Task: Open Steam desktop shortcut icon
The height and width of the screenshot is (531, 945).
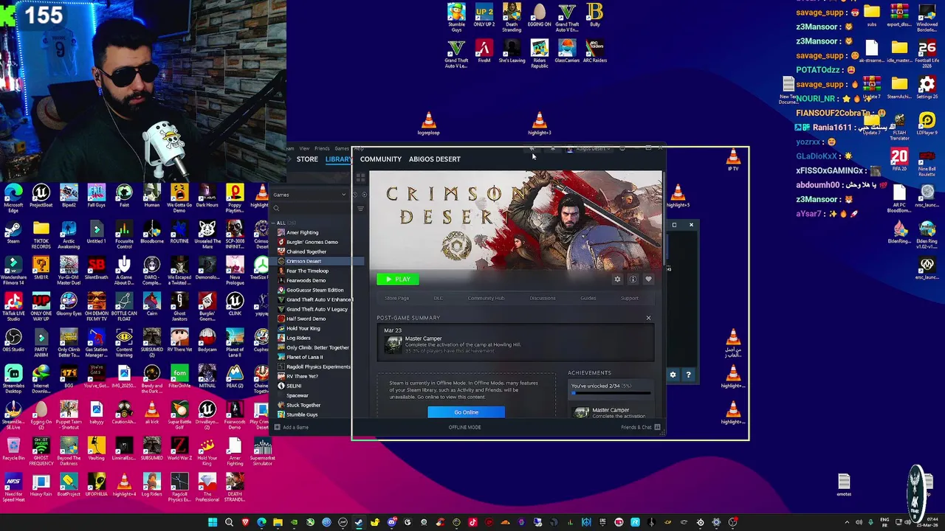Action: click(x=13, y=233)
